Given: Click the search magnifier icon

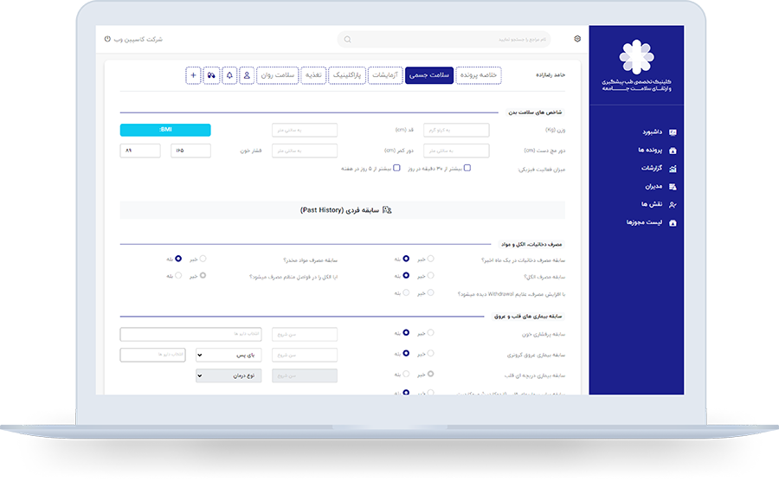Looking at the screenshot, I should click(x=348, y=39).
